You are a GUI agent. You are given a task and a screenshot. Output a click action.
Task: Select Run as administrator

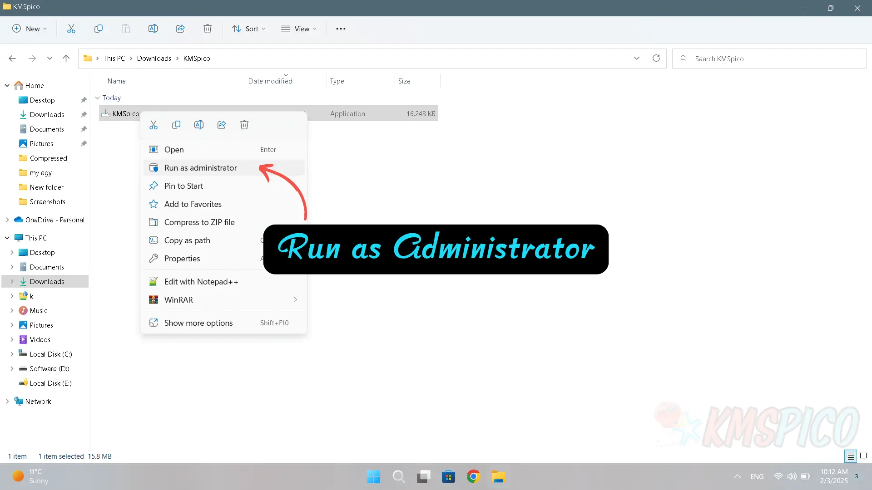pos(224,168)
